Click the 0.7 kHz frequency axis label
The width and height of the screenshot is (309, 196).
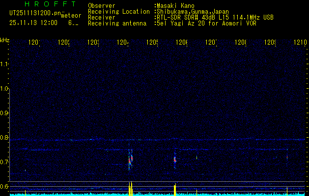pos(5,162)
